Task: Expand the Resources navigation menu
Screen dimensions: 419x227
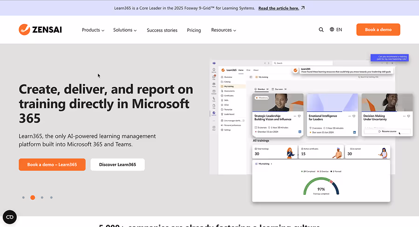Action: [223, 30]
